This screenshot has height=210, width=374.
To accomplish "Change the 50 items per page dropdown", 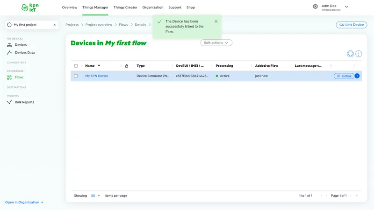I will (x=95, y=196).
